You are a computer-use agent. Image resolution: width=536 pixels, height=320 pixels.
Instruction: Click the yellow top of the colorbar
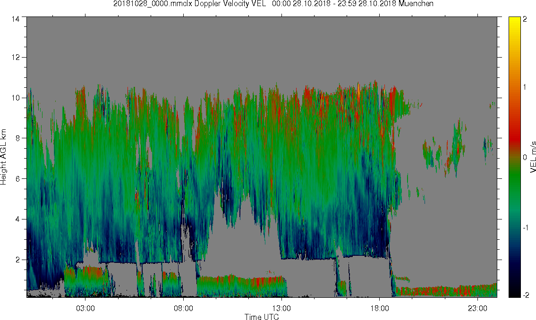(514, 22)
